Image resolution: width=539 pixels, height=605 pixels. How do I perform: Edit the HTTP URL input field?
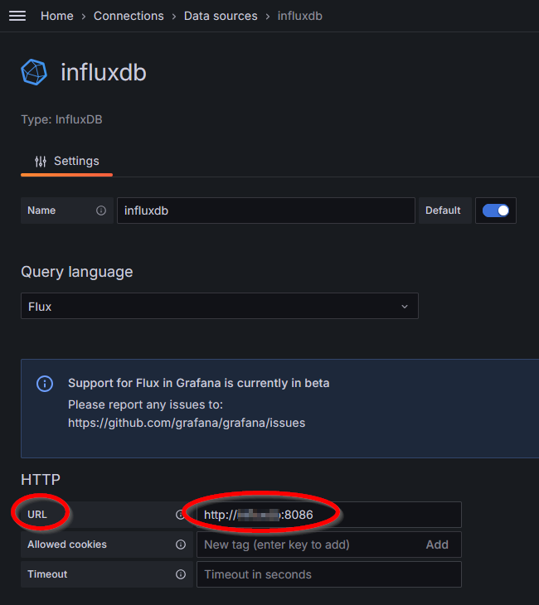click(x=329, y=515)
